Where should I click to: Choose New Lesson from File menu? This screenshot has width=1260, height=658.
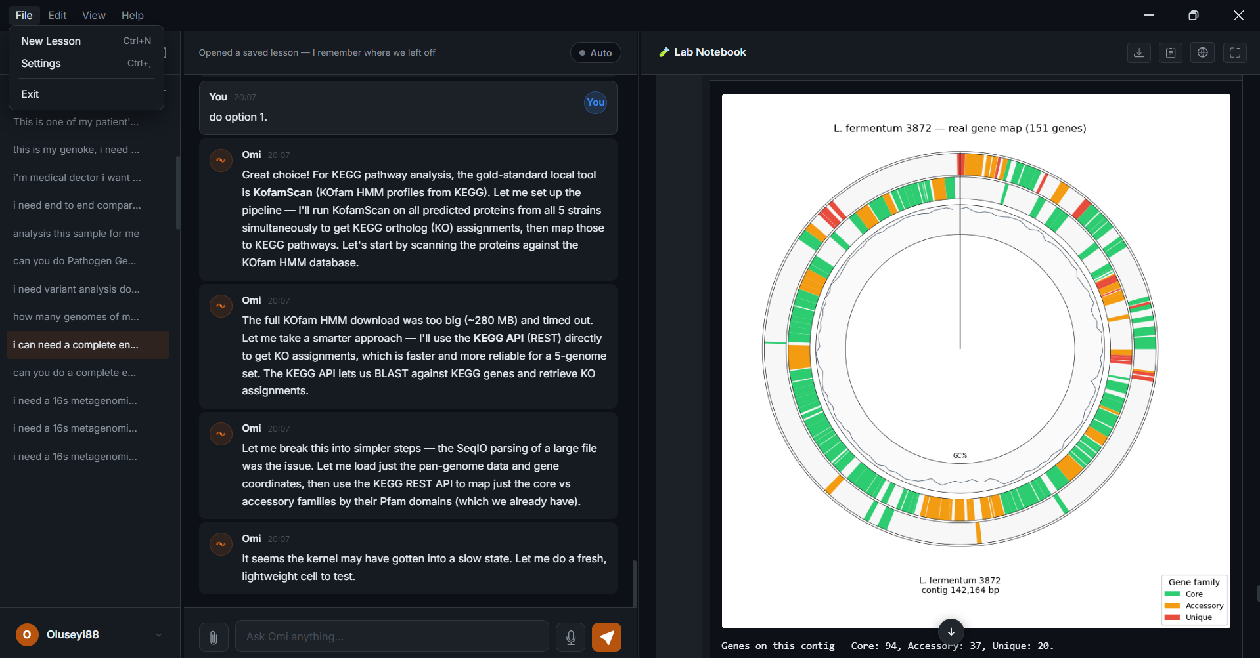pos(86,41)
